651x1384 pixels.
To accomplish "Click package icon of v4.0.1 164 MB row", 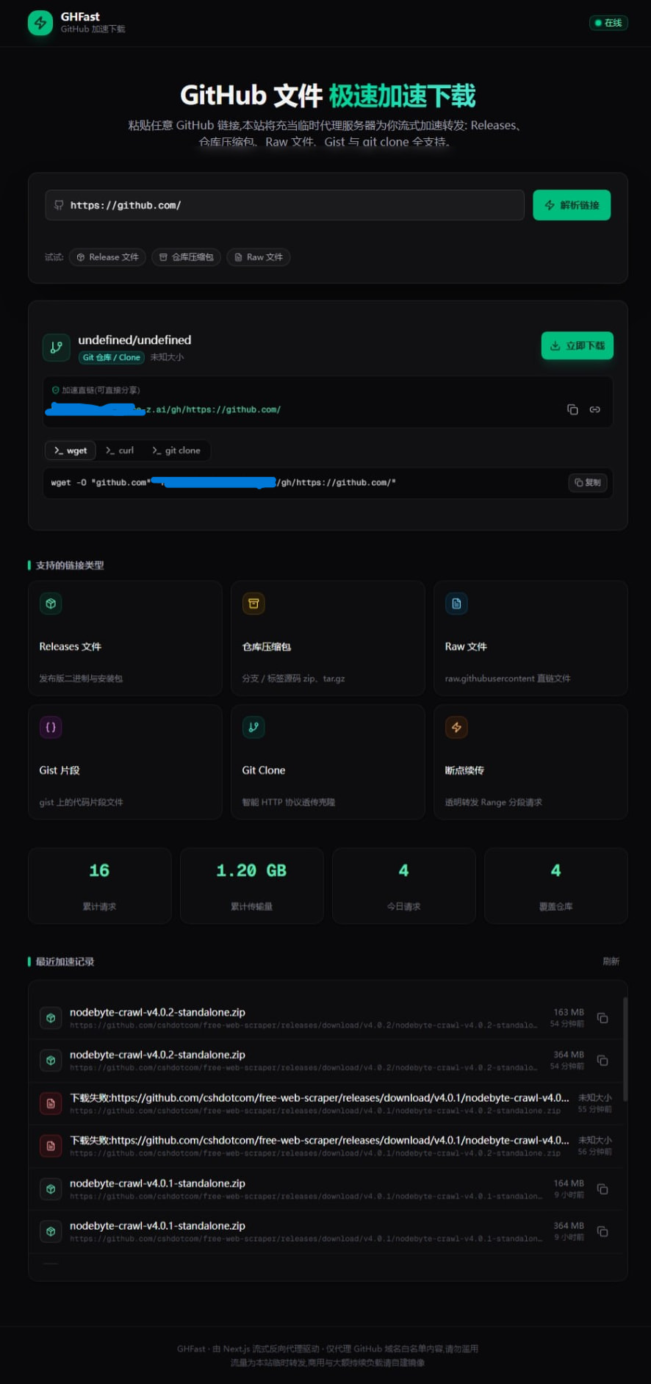I will pyautogui.click(x=51, y=1189).
